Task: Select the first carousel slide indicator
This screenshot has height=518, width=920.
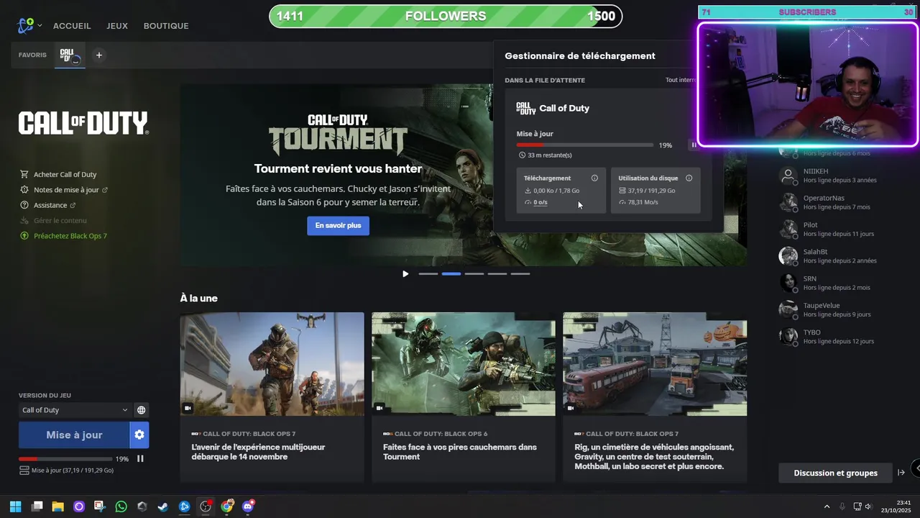Action: (x=428, y=274)
